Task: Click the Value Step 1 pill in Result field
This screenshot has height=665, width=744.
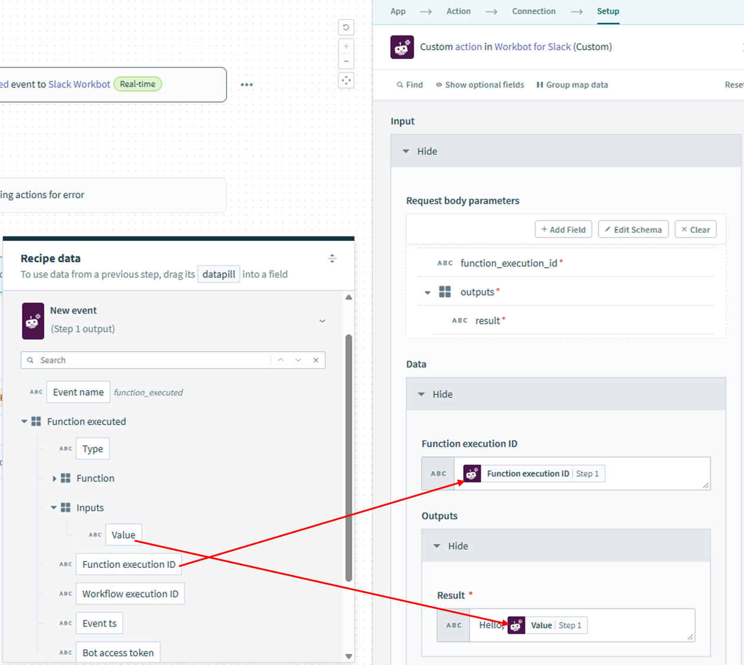Action: [x=547, y=625]
